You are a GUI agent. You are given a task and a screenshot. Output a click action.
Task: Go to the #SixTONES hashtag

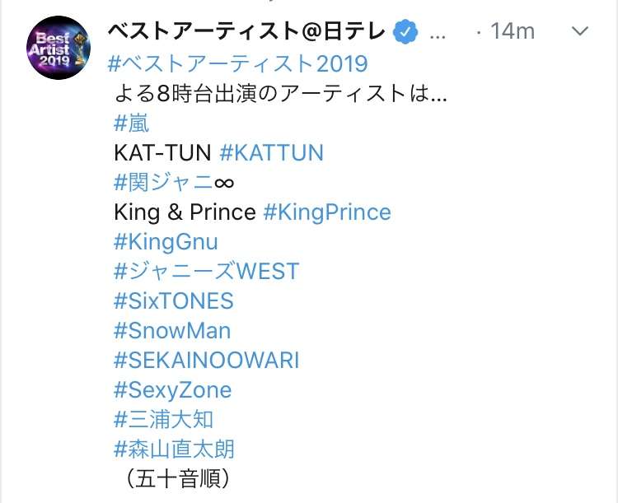click(173, 301)
